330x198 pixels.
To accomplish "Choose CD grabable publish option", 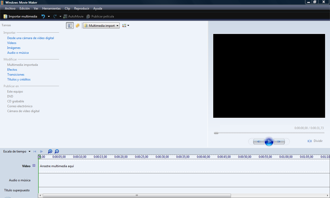I will [x=15, y=101].
